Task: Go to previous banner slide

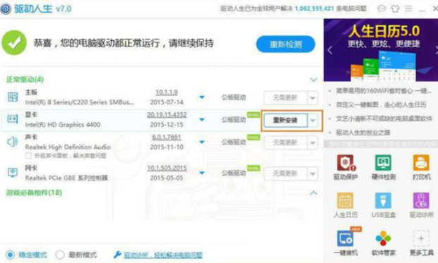Action: 330,50
